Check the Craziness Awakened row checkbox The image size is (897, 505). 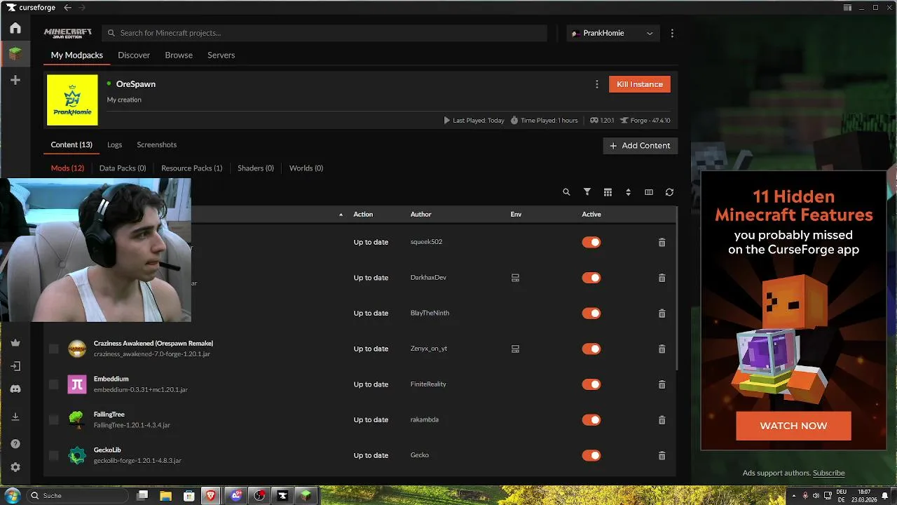click(54, 349)
